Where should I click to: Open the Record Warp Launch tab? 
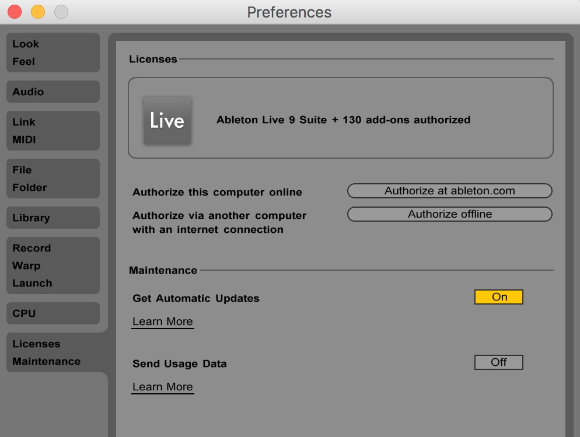pos(53,265)
